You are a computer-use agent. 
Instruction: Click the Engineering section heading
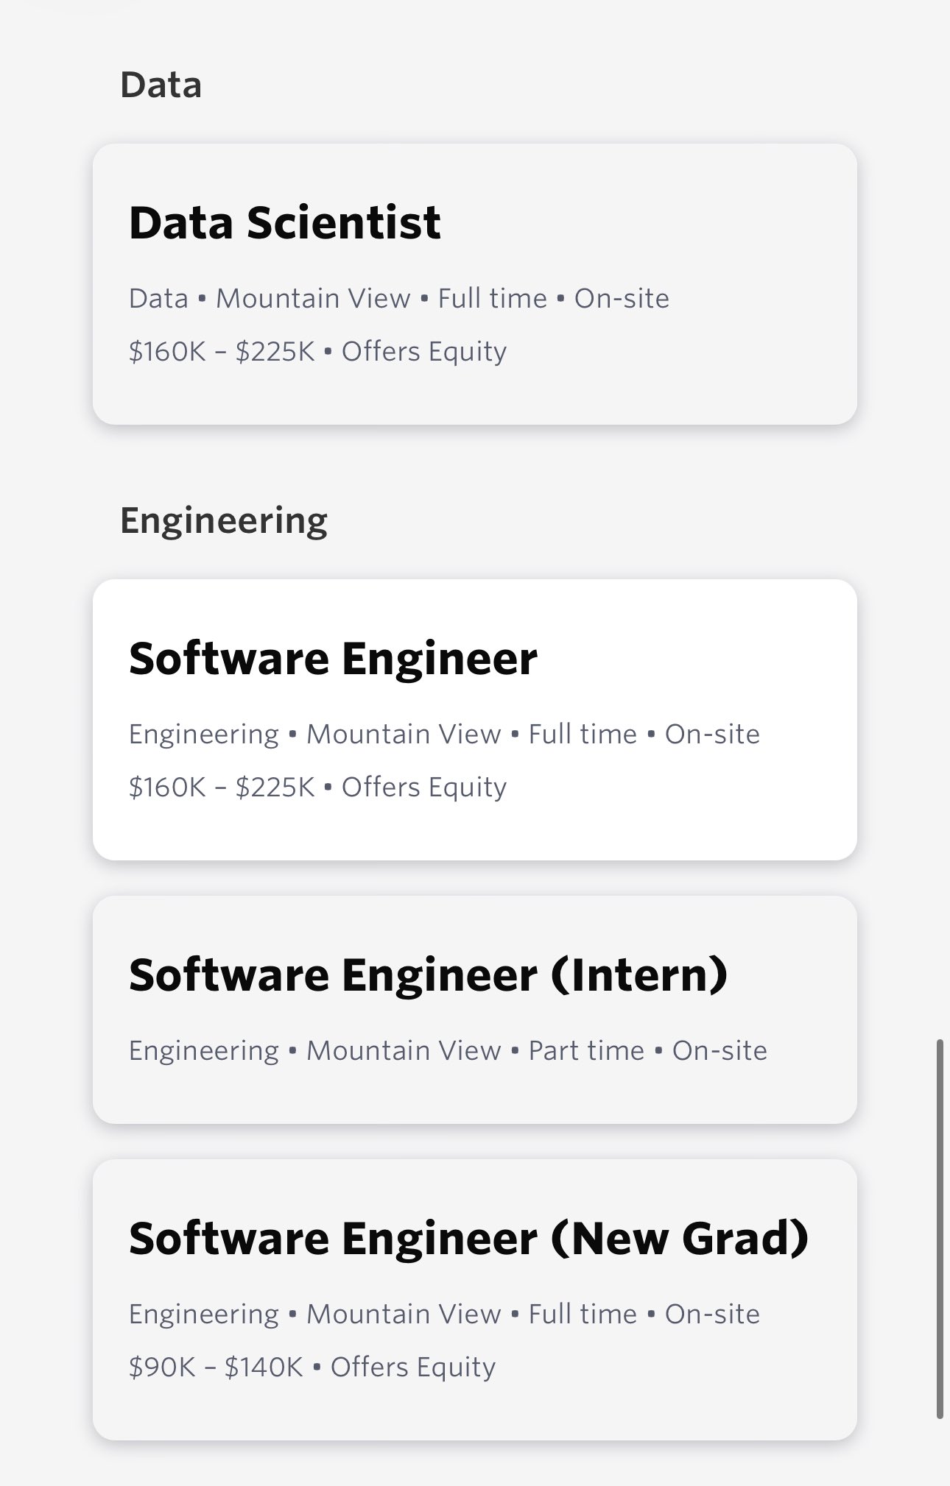tap(224, 520)
